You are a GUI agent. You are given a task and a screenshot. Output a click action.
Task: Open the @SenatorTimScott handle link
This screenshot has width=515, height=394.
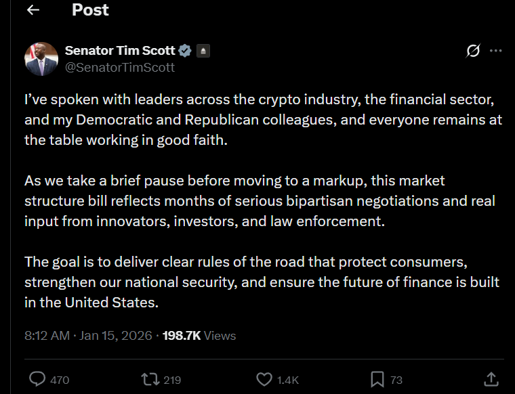[119, 67]
